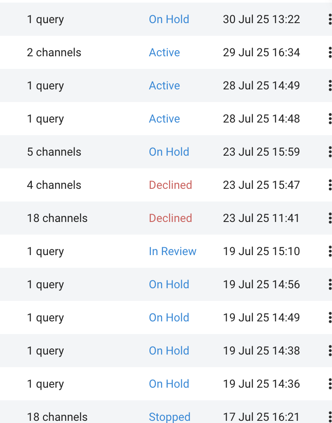
Task: Open three-dot menu for 19 Jul 14:36 row
Action: [329, 384]
